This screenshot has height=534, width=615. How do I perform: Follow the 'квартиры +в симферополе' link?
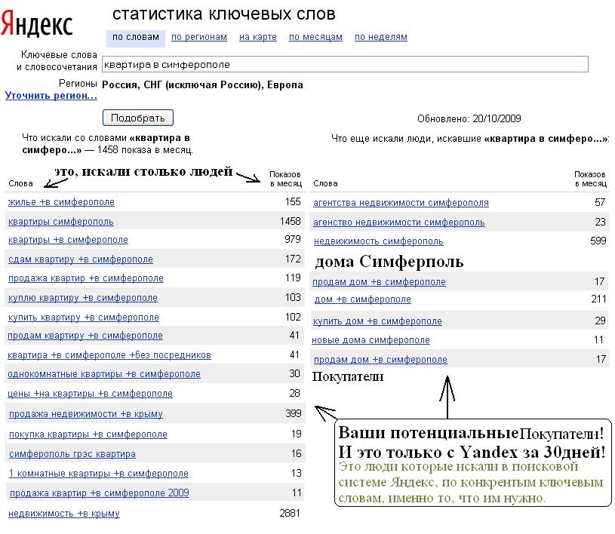coord(68,240)
